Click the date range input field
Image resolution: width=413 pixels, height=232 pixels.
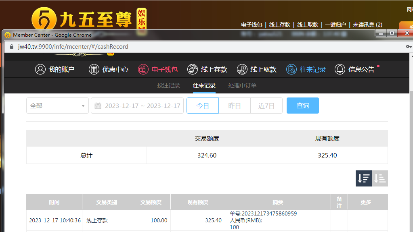pos(137,106)
